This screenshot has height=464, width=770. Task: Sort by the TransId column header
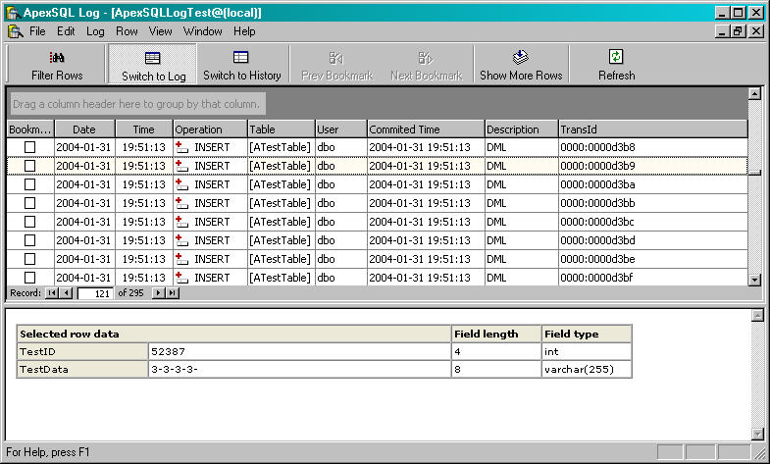click(652, 129)
